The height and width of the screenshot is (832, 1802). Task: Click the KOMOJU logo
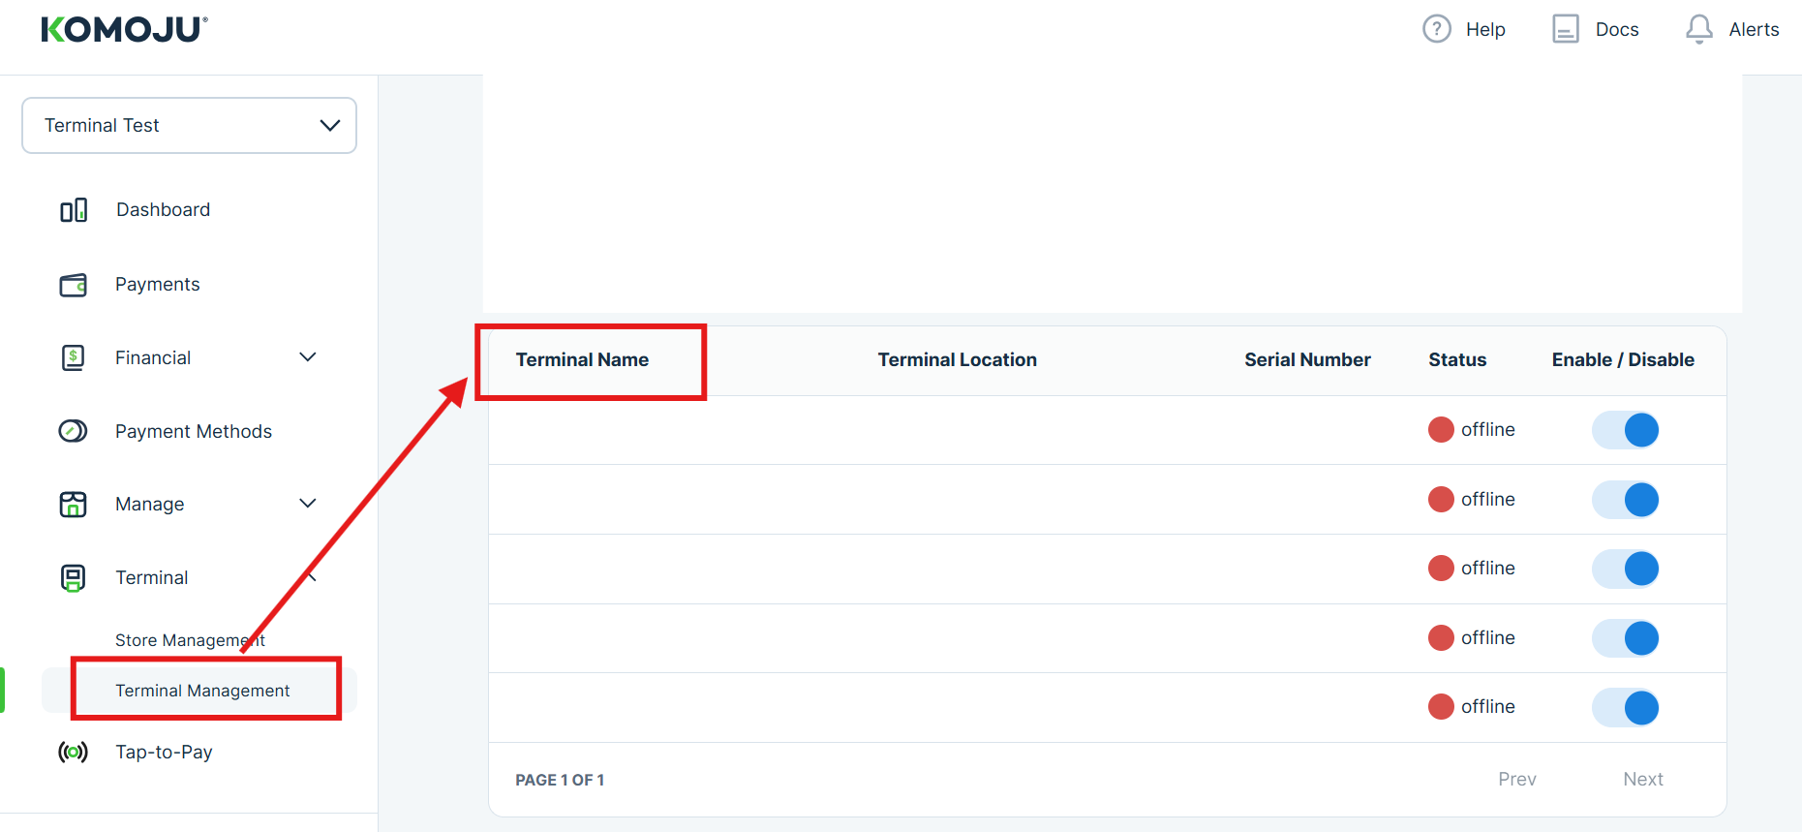(x=124, y=29)
